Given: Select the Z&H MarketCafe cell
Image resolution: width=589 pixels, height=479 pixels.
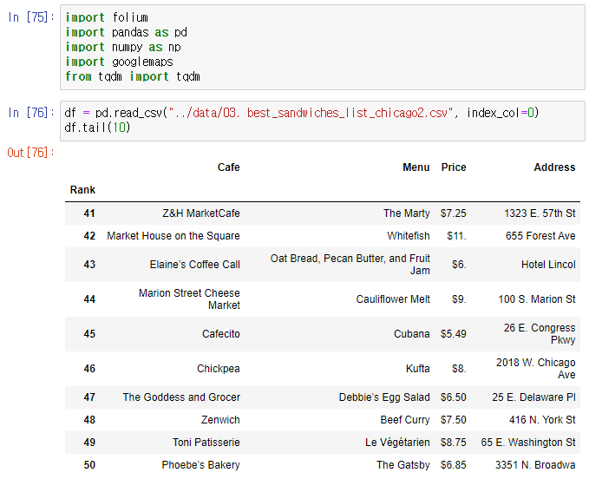Looking at the screenshot, I should (201, 213).
